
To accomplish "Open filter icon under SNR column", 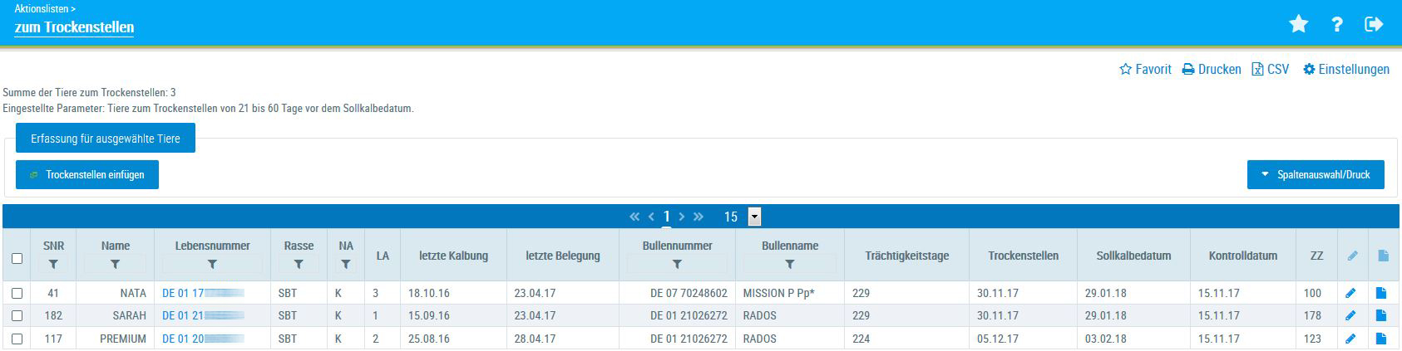I will (x=53, y=265).
